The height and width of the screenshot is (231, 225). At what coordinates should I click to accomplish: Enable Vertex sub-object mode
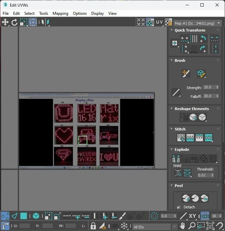pos(5,216)
